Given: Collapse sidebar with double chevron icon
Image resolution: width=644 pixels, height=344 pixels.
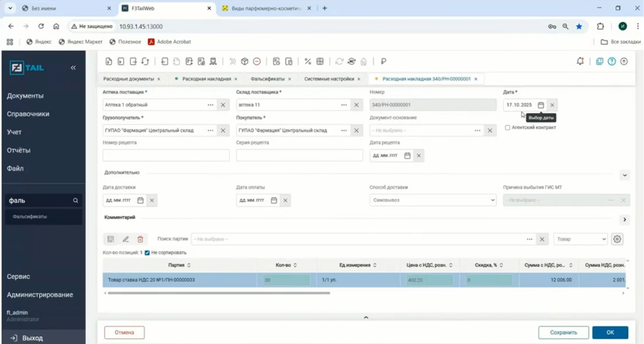Looking at the screenshot, I should pyautogui.click(x=73, y=67).
